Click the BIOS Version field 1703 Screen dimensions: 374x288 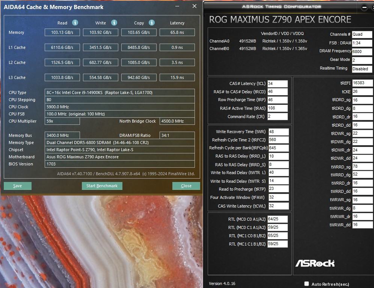pos(119,164)
